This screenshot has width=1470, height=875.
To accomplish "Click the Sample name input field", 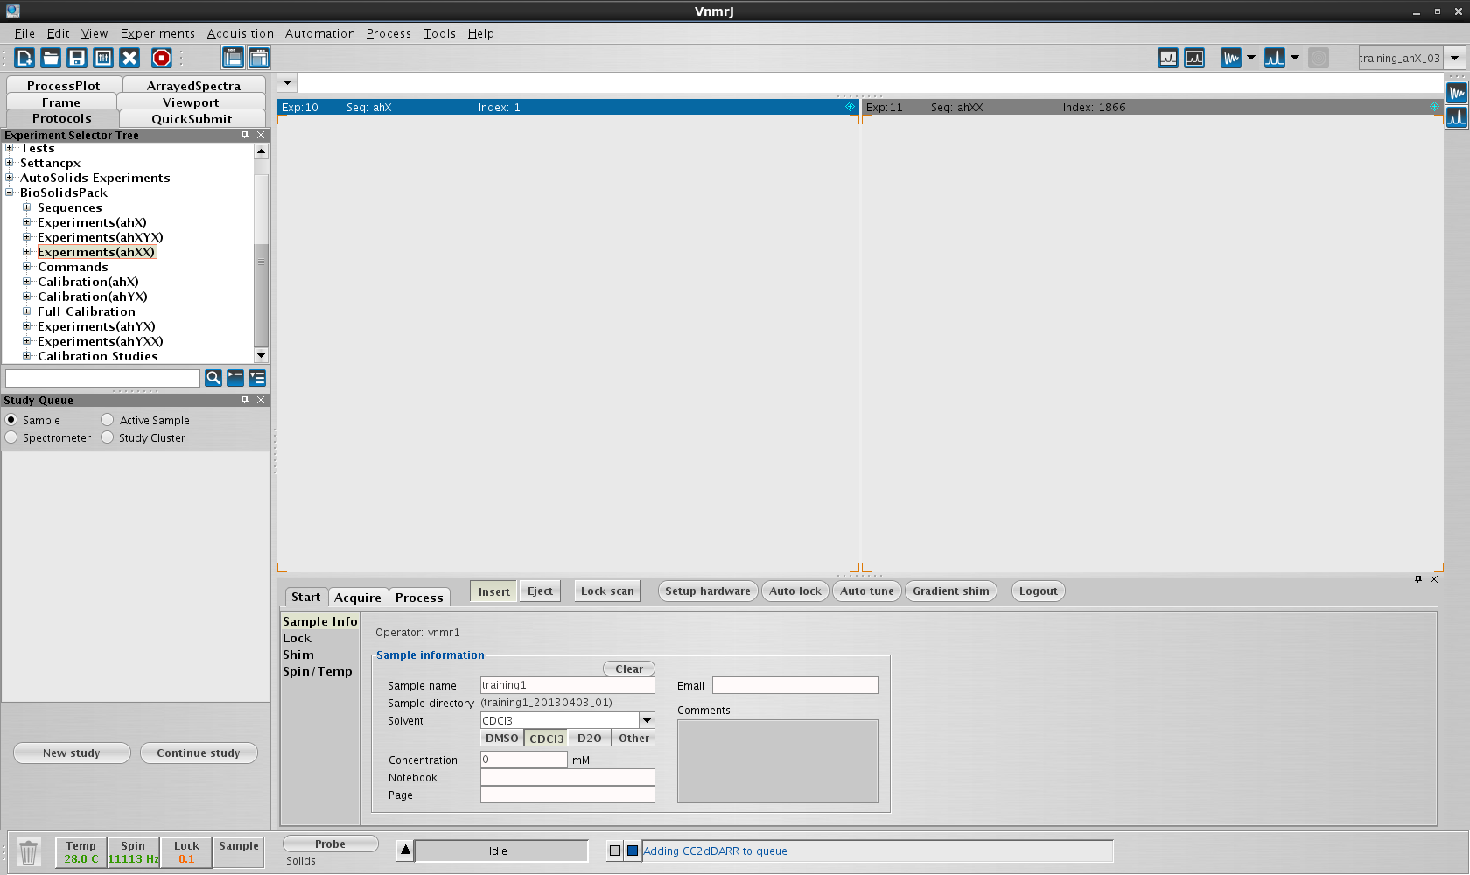I will click(x=567, y=685).
